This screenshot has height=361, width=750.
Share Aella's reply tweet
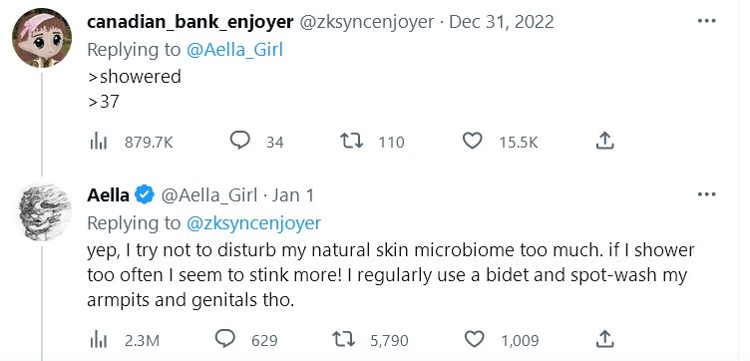coord(605,339)
